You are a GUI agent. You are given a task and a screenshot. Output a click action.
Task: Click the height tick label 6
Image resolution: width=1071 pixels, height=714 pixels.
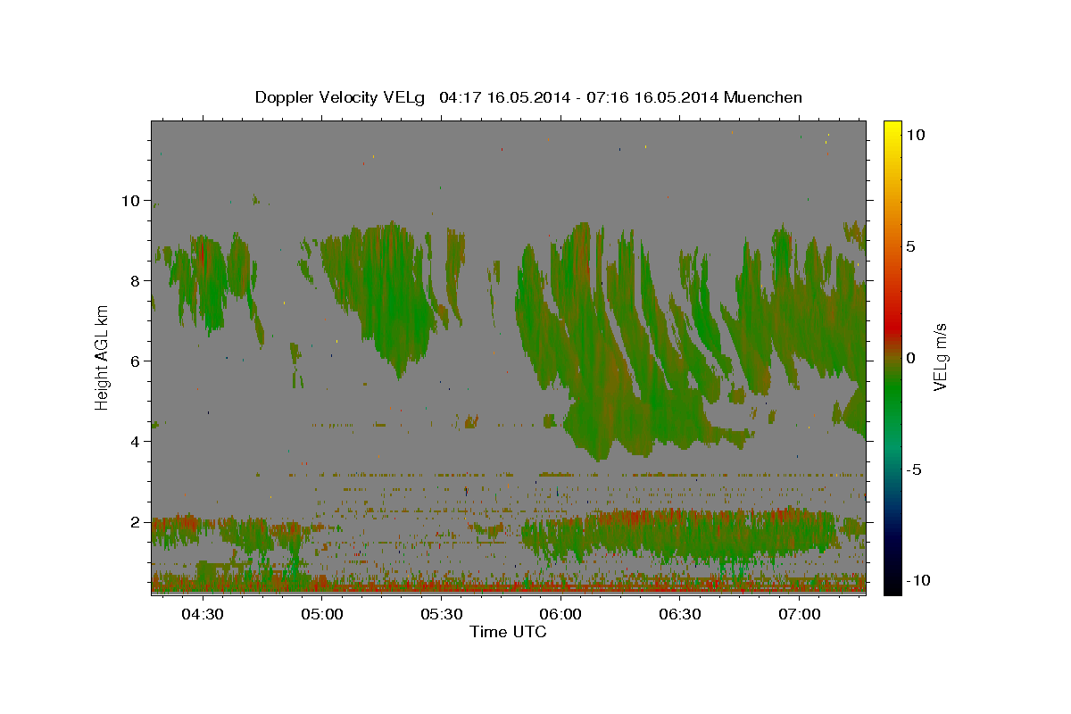coord(135,361)
